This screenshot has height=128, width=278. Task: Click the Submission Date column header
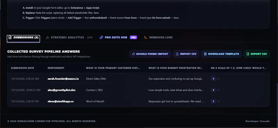tap(23, 68)
